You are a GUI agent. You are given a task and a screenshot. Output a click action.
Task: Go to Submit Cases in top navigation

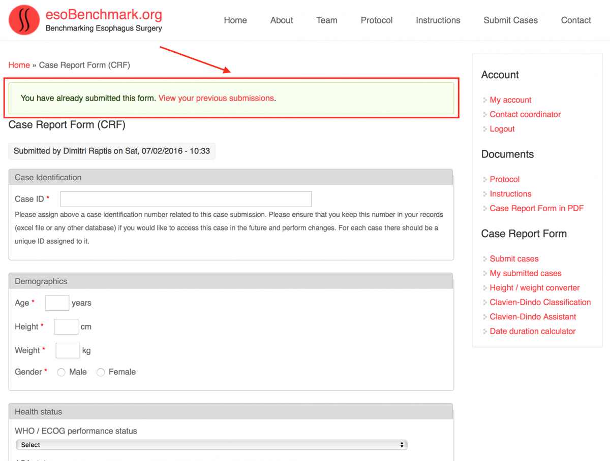510,20
